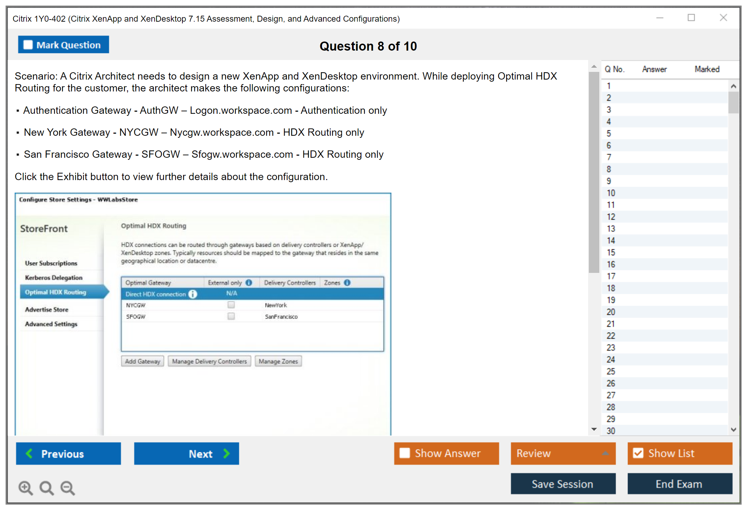Click the Save Session button

pos(563,484)
